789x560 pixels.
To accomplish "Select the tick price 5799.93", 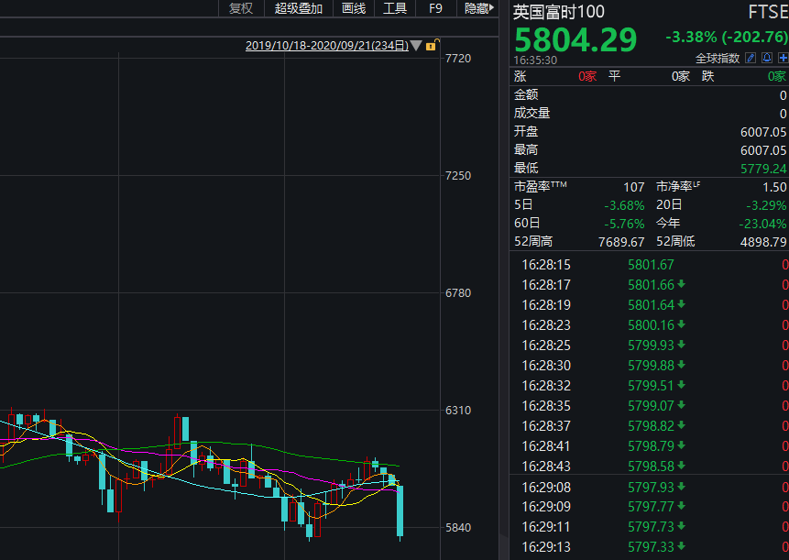I will pos(651,346).
